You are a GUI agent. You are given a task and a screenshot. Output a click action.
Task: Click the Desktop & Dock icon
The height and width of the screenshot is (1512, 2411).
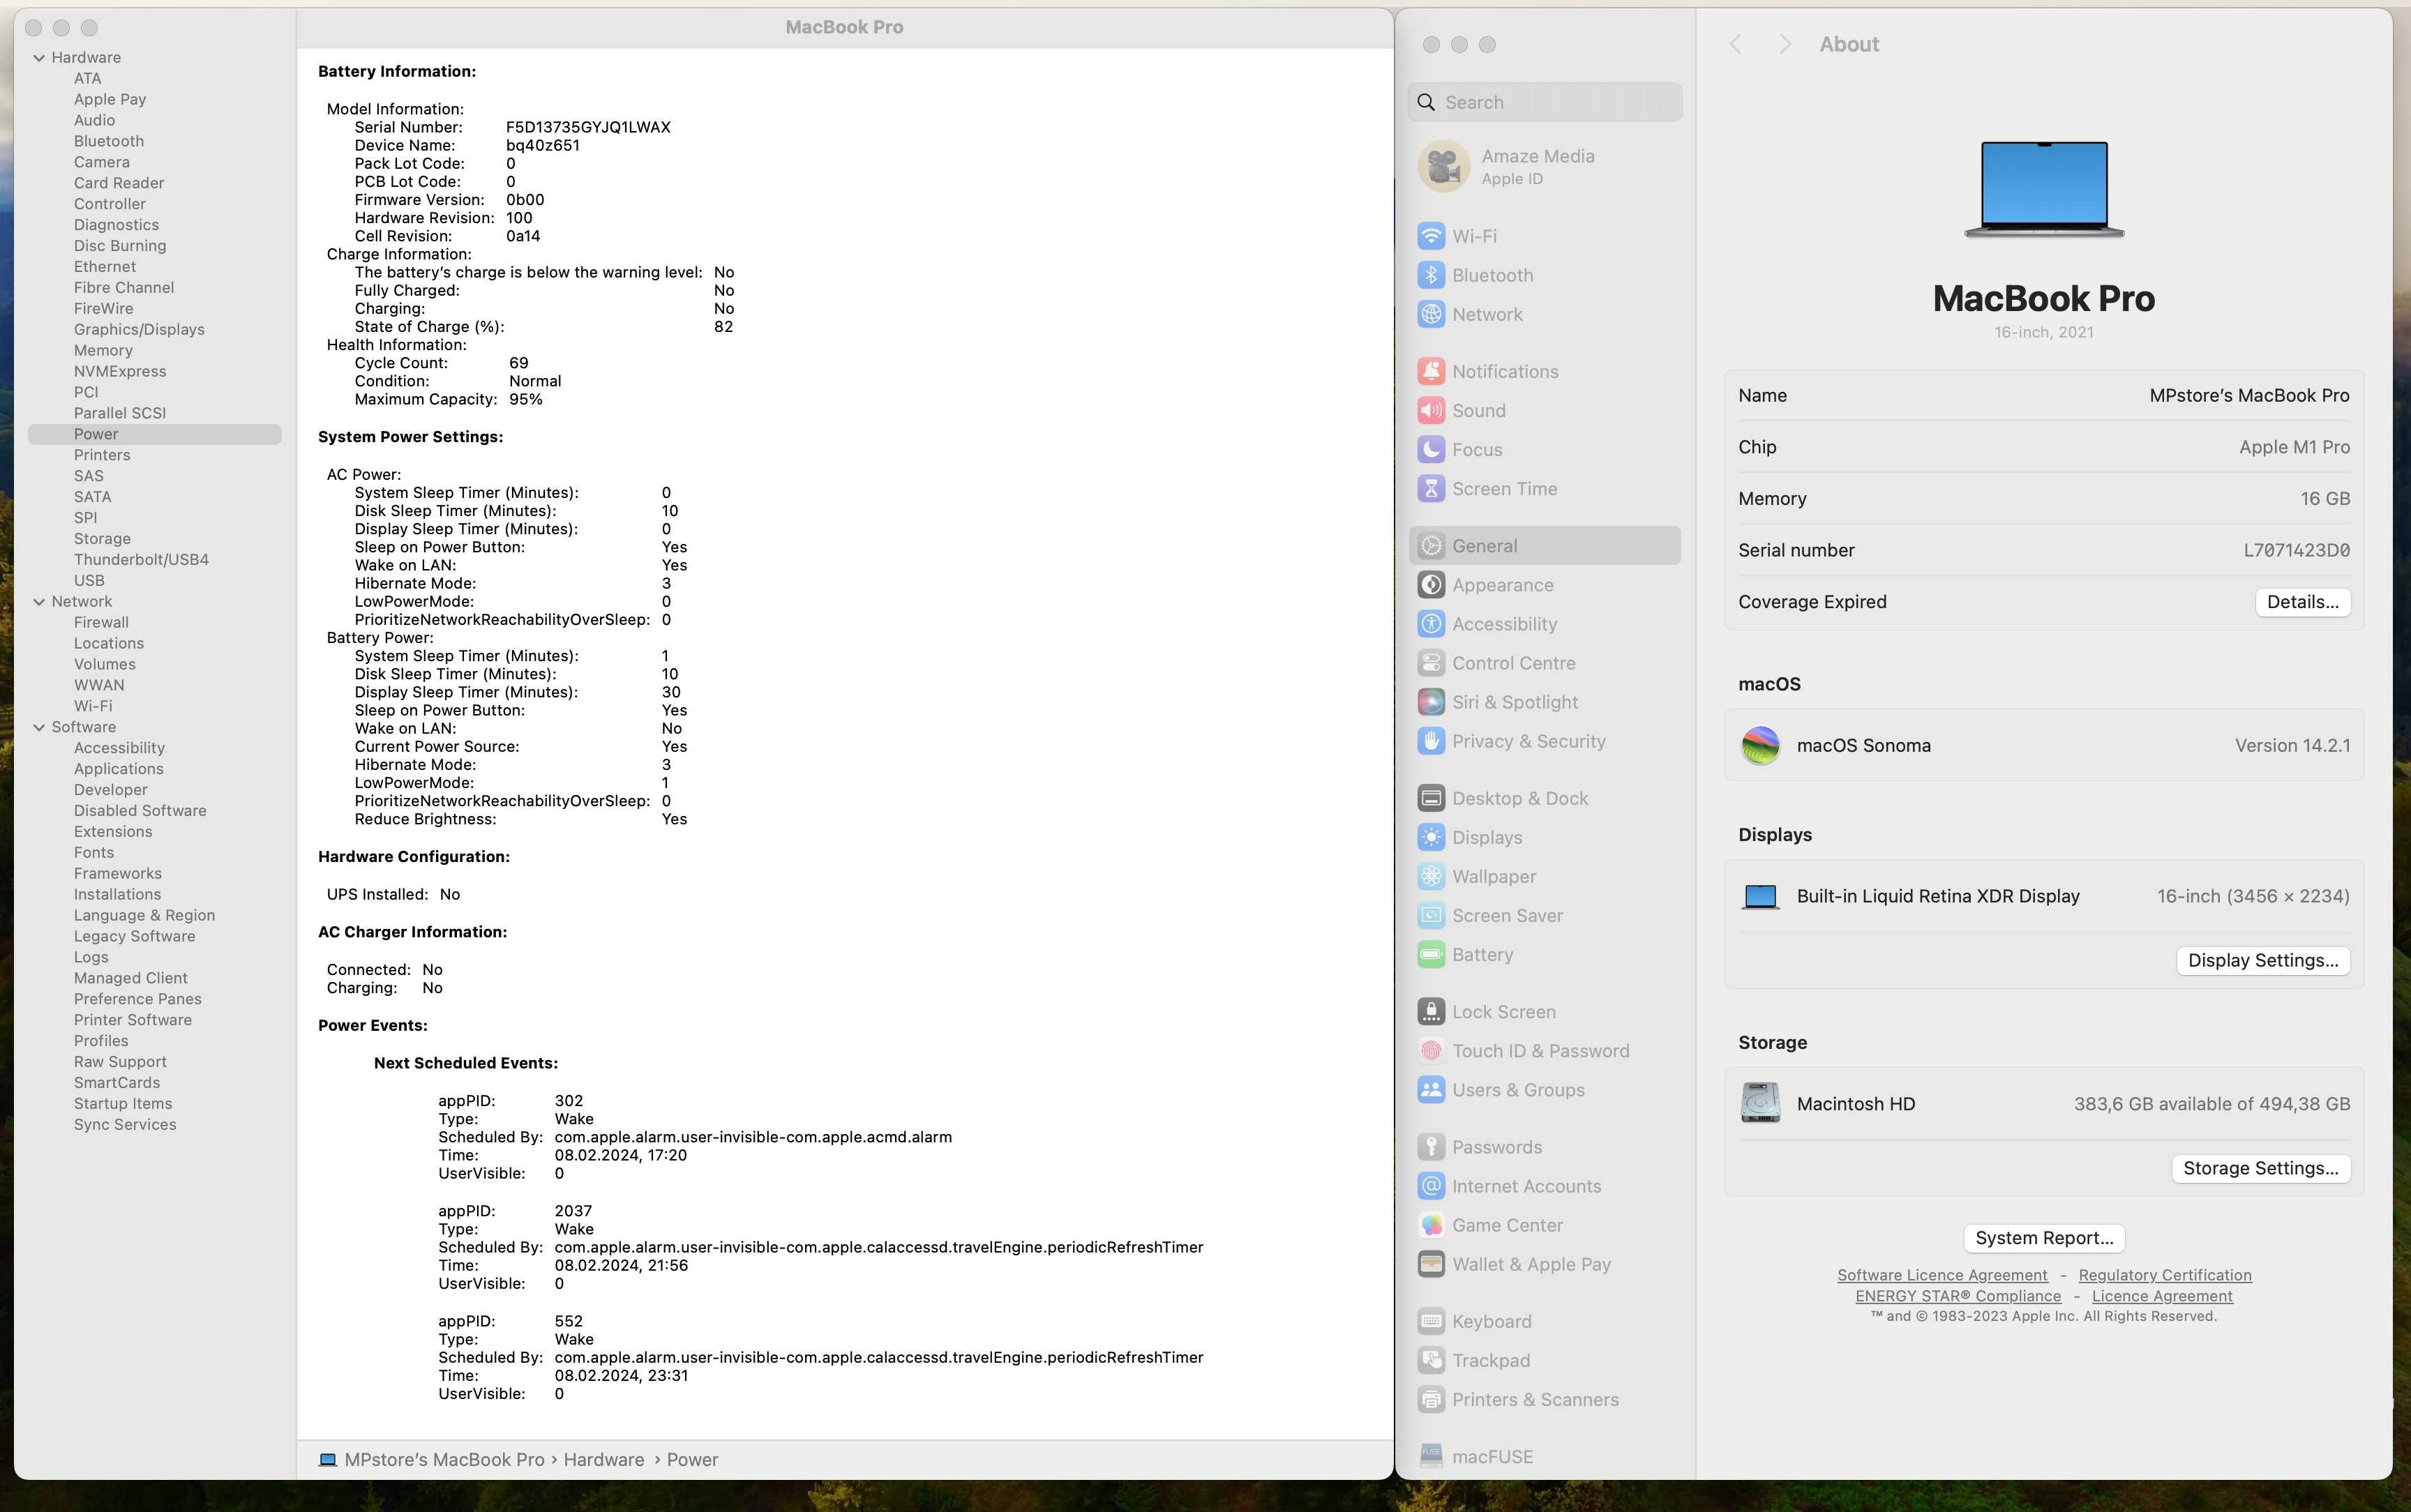1431,797
